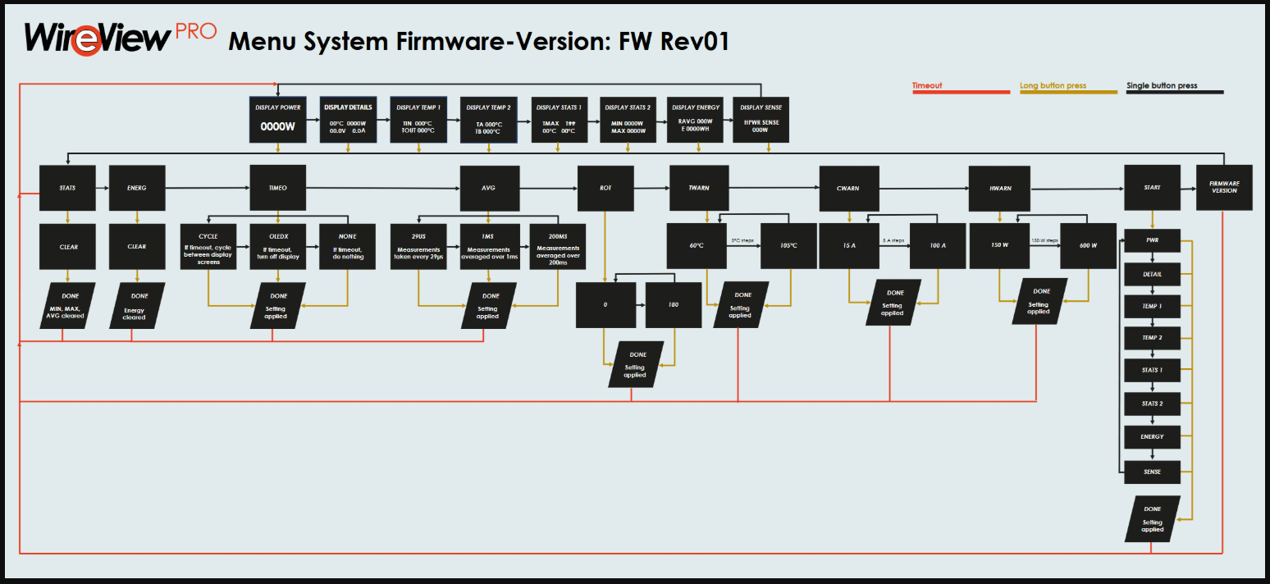This screenshot has height=584, width=1270.
Task: Select the 180 rotation box
Action: pyautogui.click(x=674, y=304)
